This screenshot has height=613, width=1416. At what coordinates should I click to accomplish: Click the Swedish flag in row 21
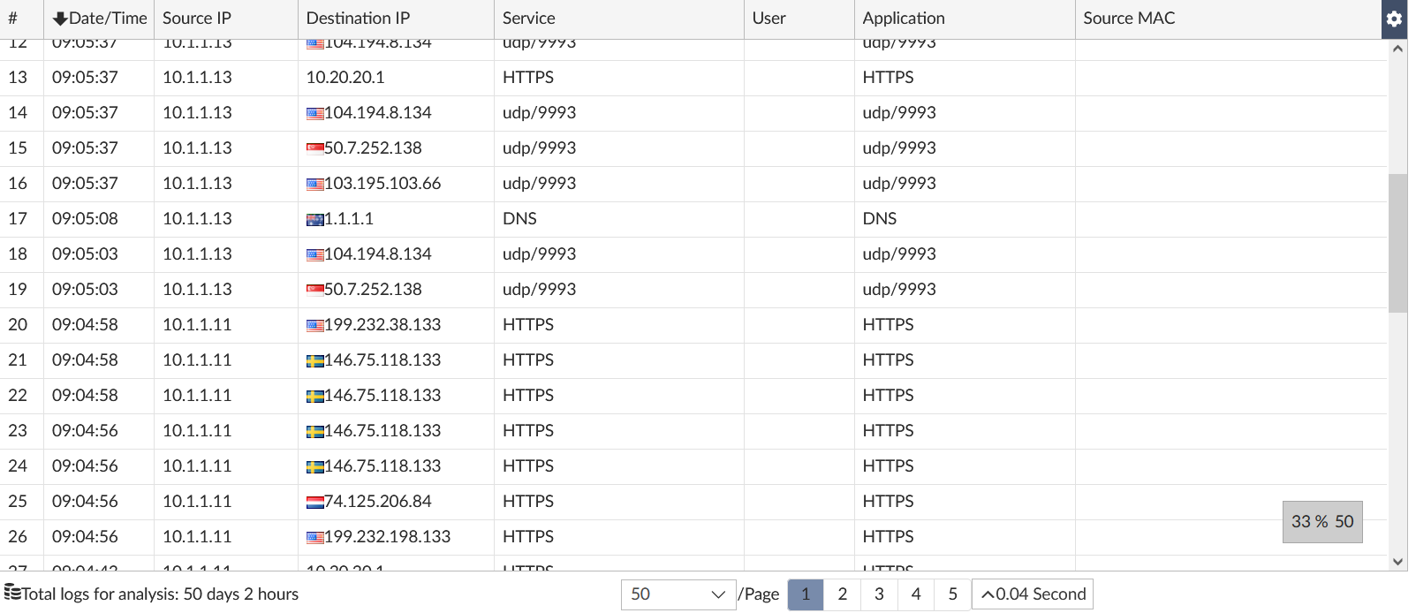click(x=314, y=361)
